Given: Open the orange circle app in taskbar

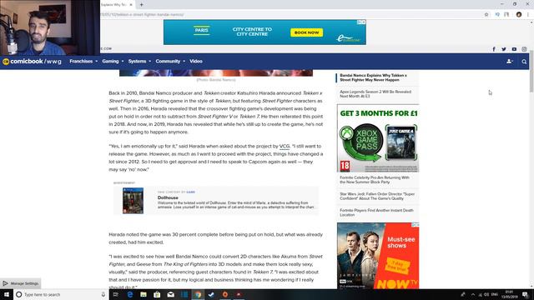Looking at the screenshot, I should (225, 294).
